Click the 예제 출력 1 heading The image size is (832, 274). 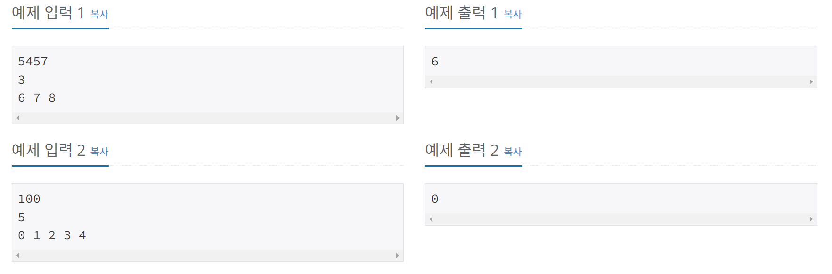(x=462, y=13)
